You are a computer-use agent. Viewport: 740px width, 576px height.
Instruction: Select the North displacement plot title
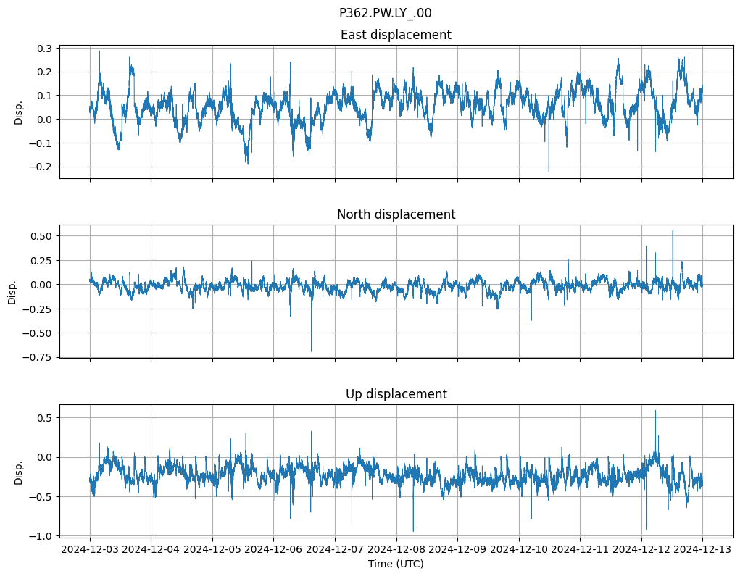(396, 214)
